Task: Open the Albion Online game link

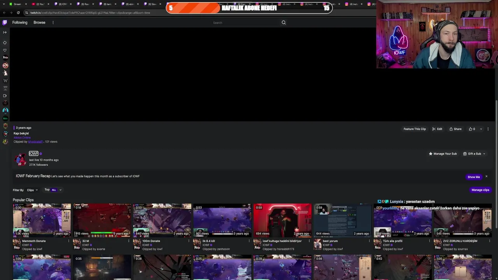Action: coord(22,138)
